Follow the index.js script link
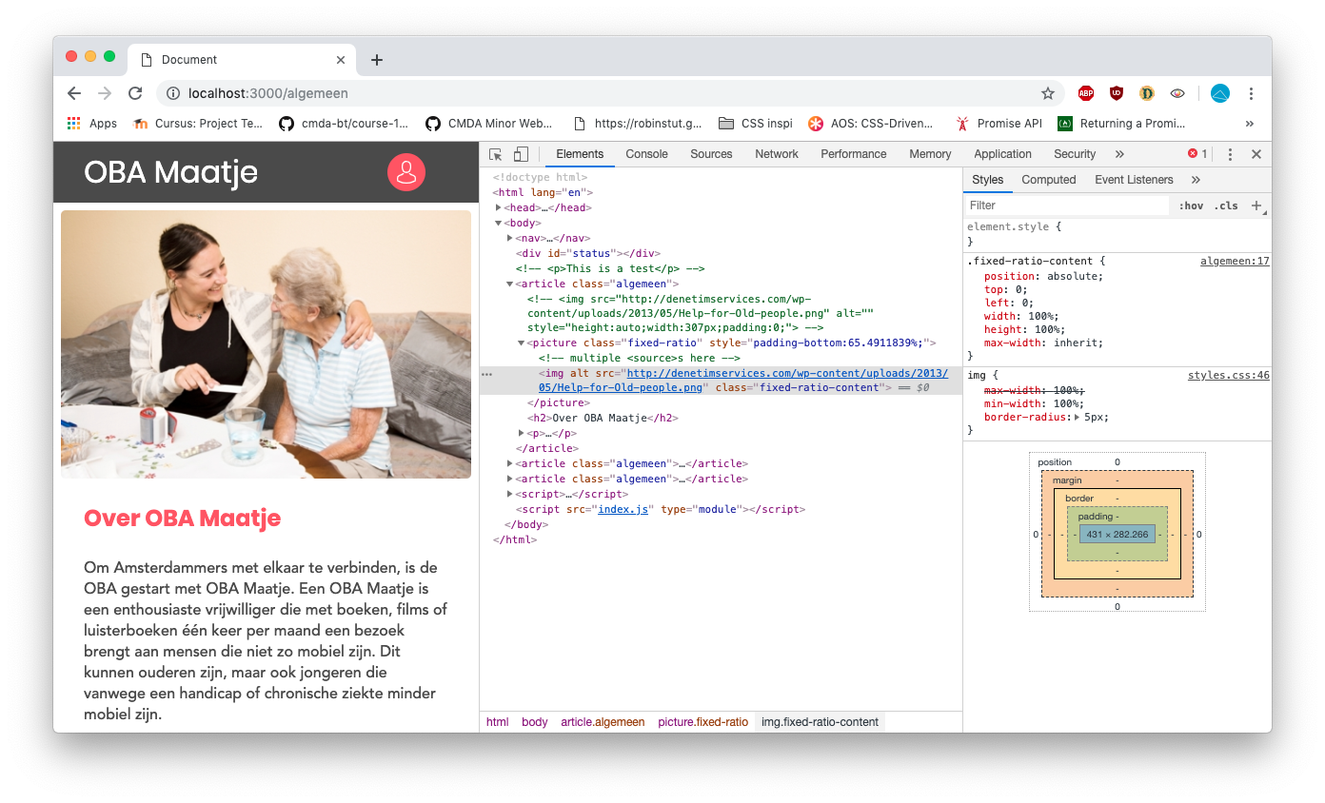Image resolution: width=1325 pixels, height=803 pixels. tap(623, 509)
